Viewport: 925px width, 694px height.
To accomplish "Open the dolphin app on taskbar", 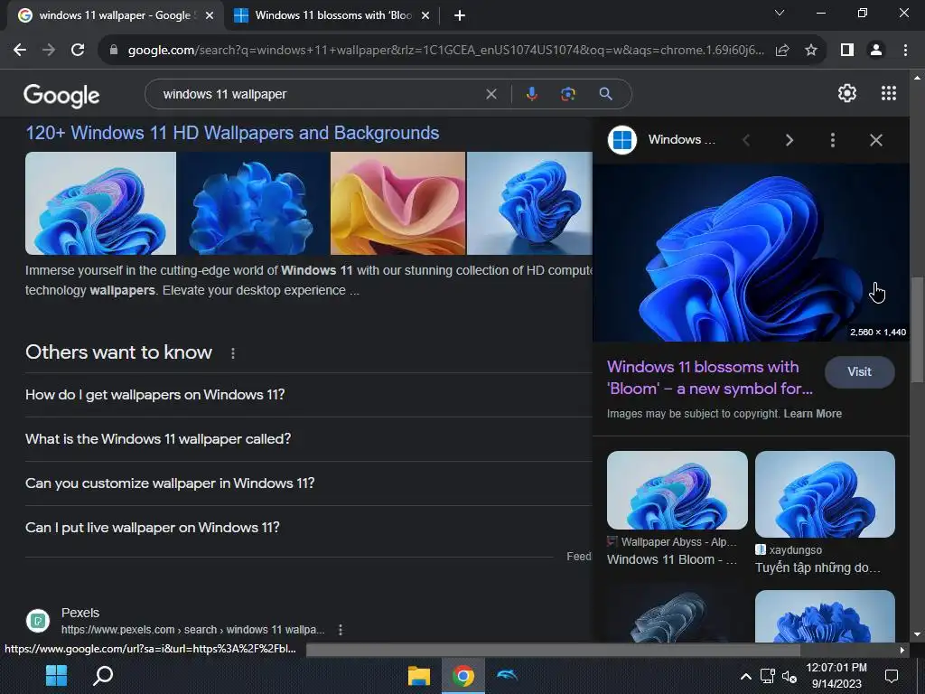I will coord(508,674).
